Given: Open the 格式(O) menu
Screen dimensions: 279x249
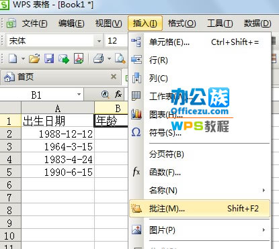Looking at the screenshot, I should pos(182,23).
